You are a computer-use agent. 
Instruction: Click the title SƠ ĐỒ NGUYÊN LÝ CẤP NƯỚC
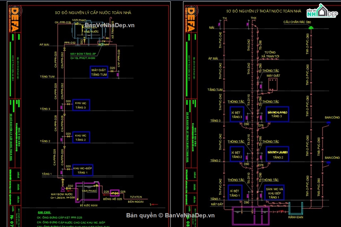pos(93,13)
